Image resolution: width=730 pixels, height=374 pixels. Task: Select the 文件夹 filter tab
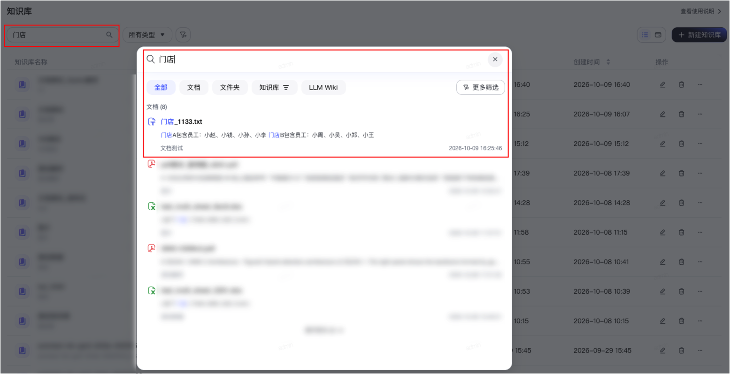point(230,87)
